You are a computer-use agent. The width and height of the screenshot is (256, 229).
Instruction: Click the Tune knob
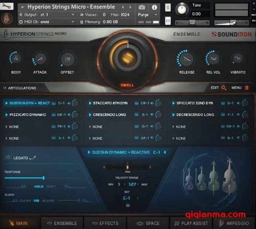(182, 10)
